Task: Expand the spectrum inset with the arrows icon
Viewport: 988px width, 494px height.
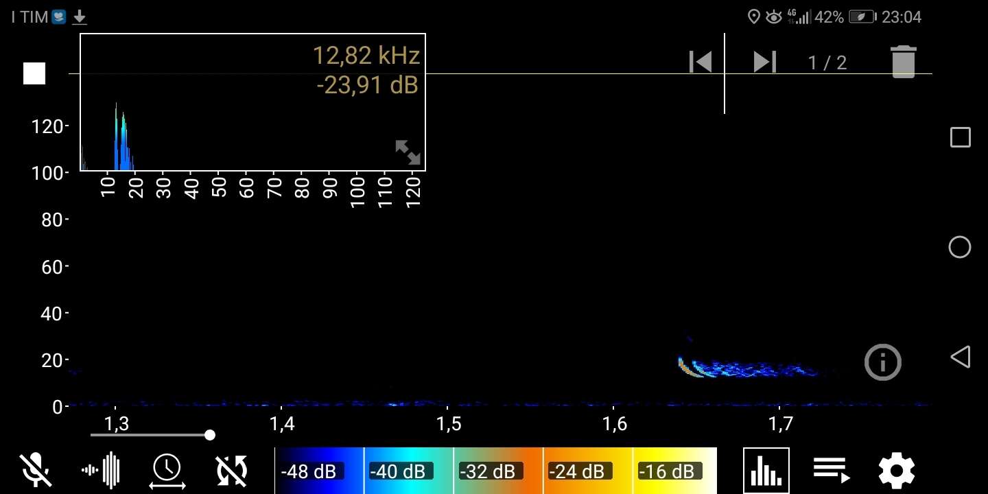Action: click(408, 152)
